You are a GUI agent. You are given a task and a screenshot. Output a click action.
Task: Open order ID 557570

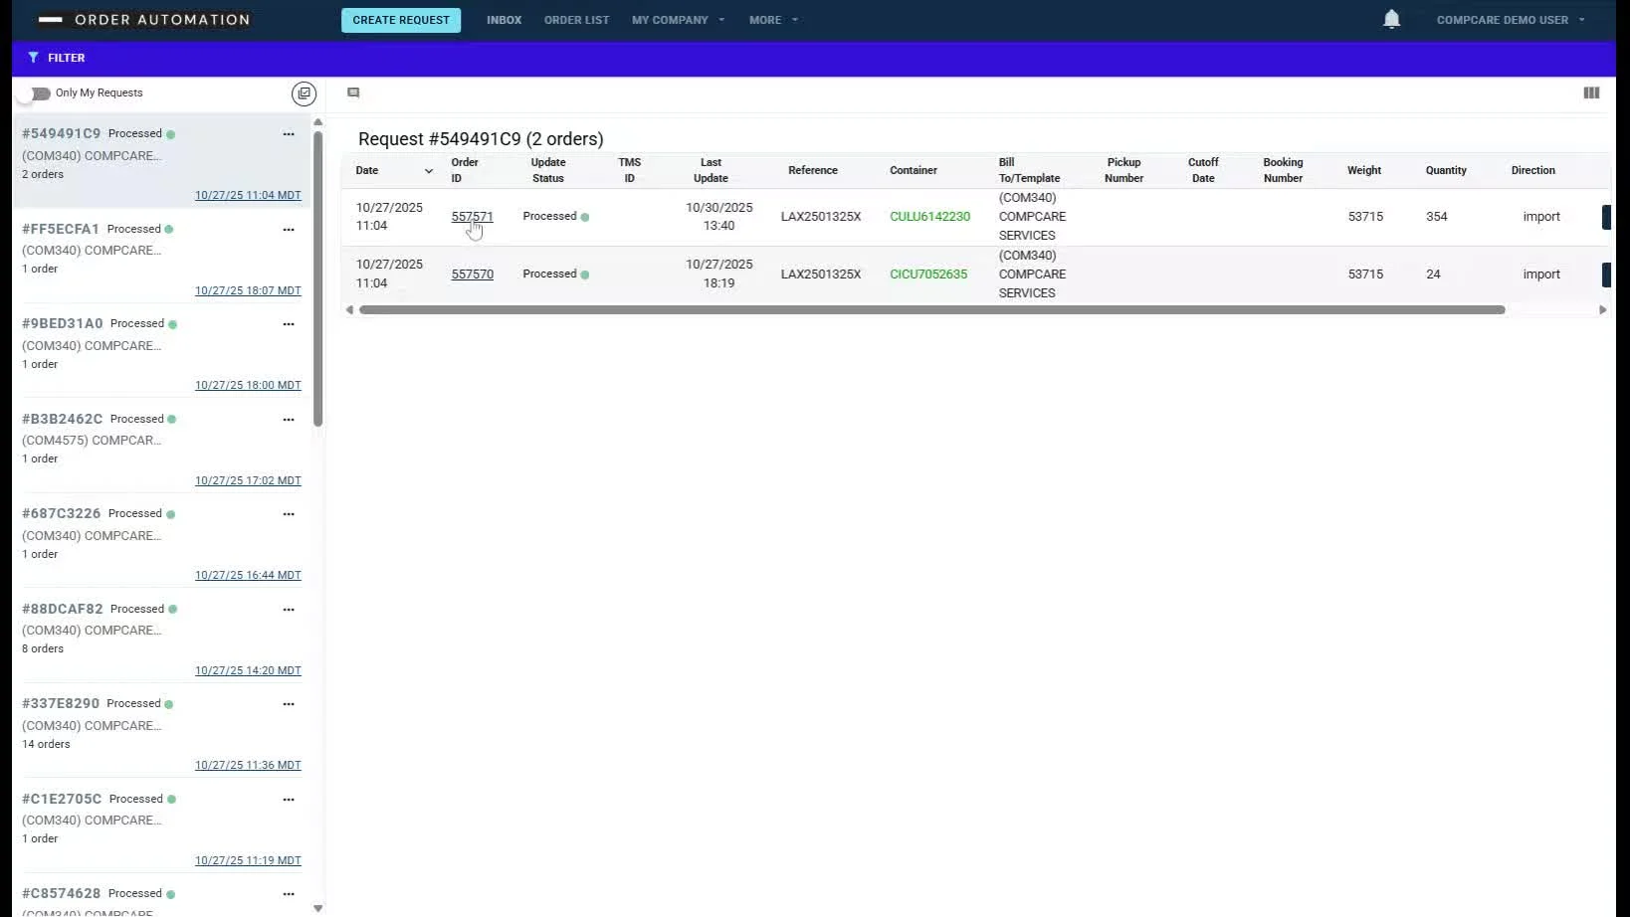pos(472,275)
